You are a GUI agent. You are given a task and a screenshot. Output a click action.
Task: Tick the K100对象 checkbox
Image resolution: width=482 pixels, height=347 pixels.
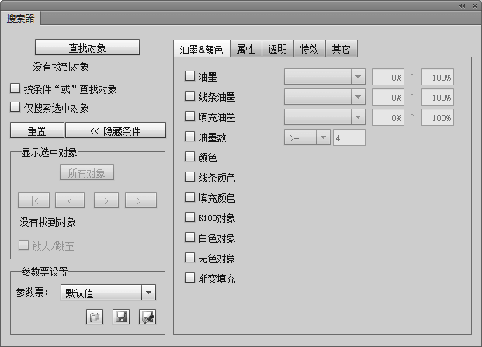(x=189, y=217)
